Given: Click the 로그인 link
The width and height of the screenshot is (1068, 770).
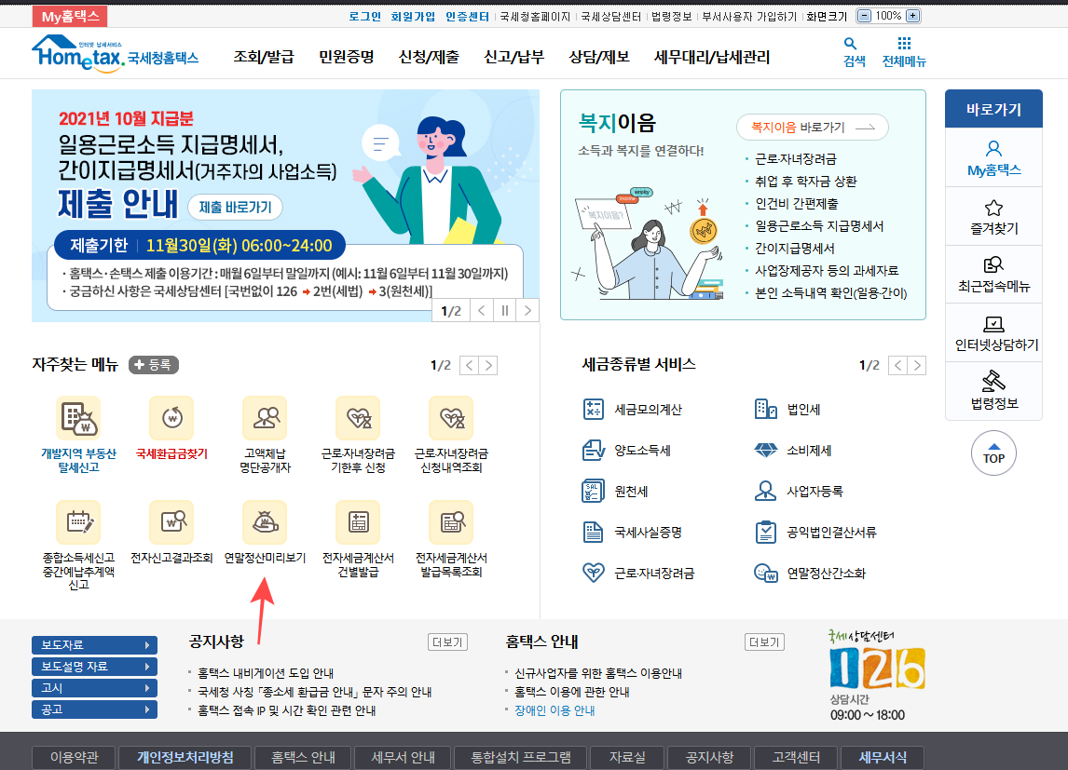Looking at the screenshot, I should click(x=365, y=17).
